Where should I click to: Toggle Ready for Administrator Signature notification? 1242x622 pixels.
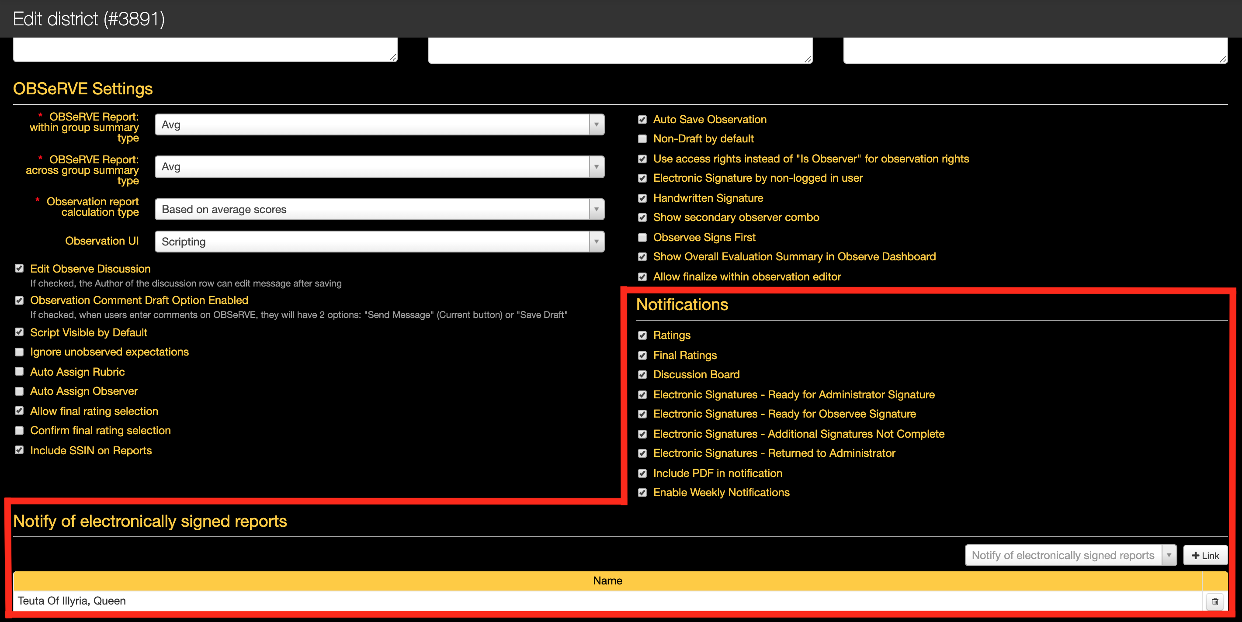click(x=642, y=394)
